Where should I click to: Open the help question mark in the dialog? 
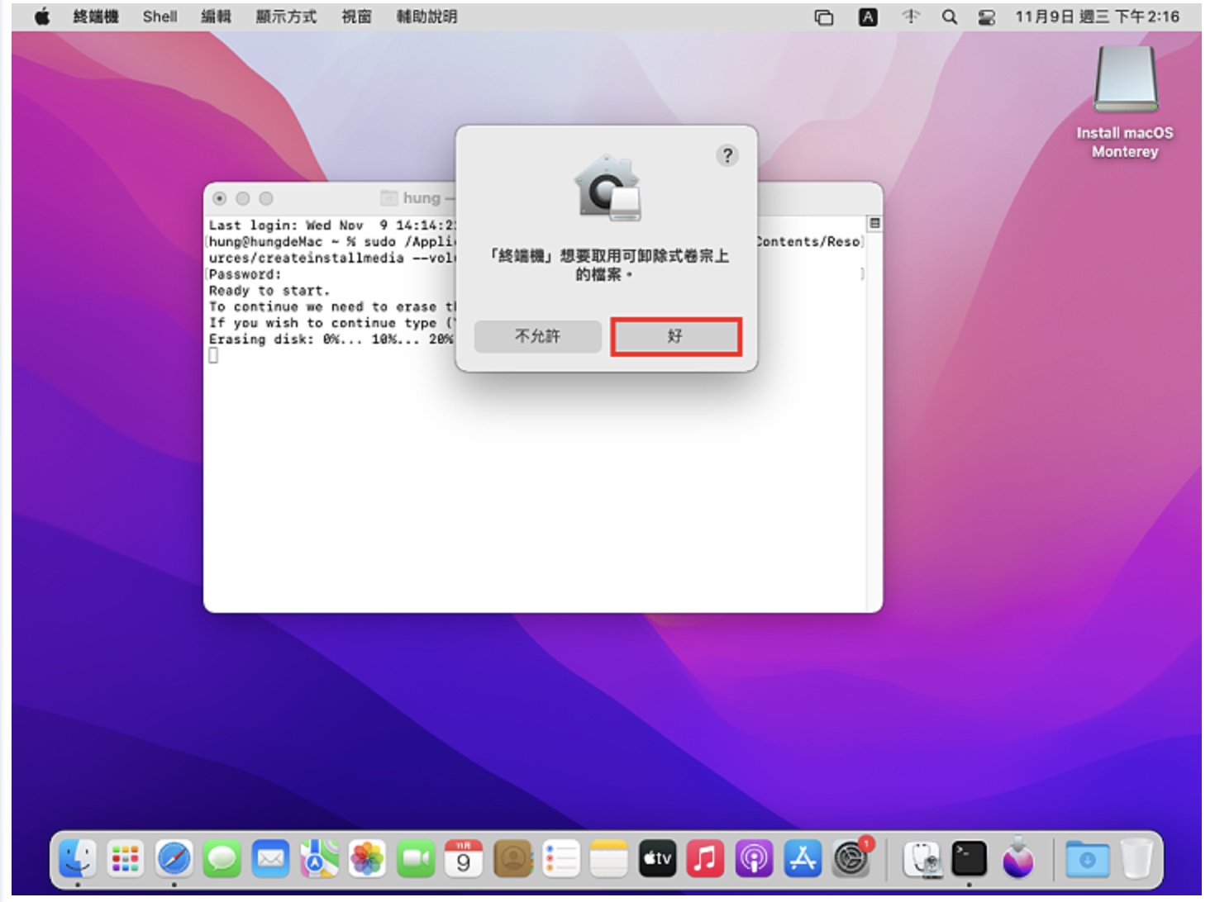(727, 155)
